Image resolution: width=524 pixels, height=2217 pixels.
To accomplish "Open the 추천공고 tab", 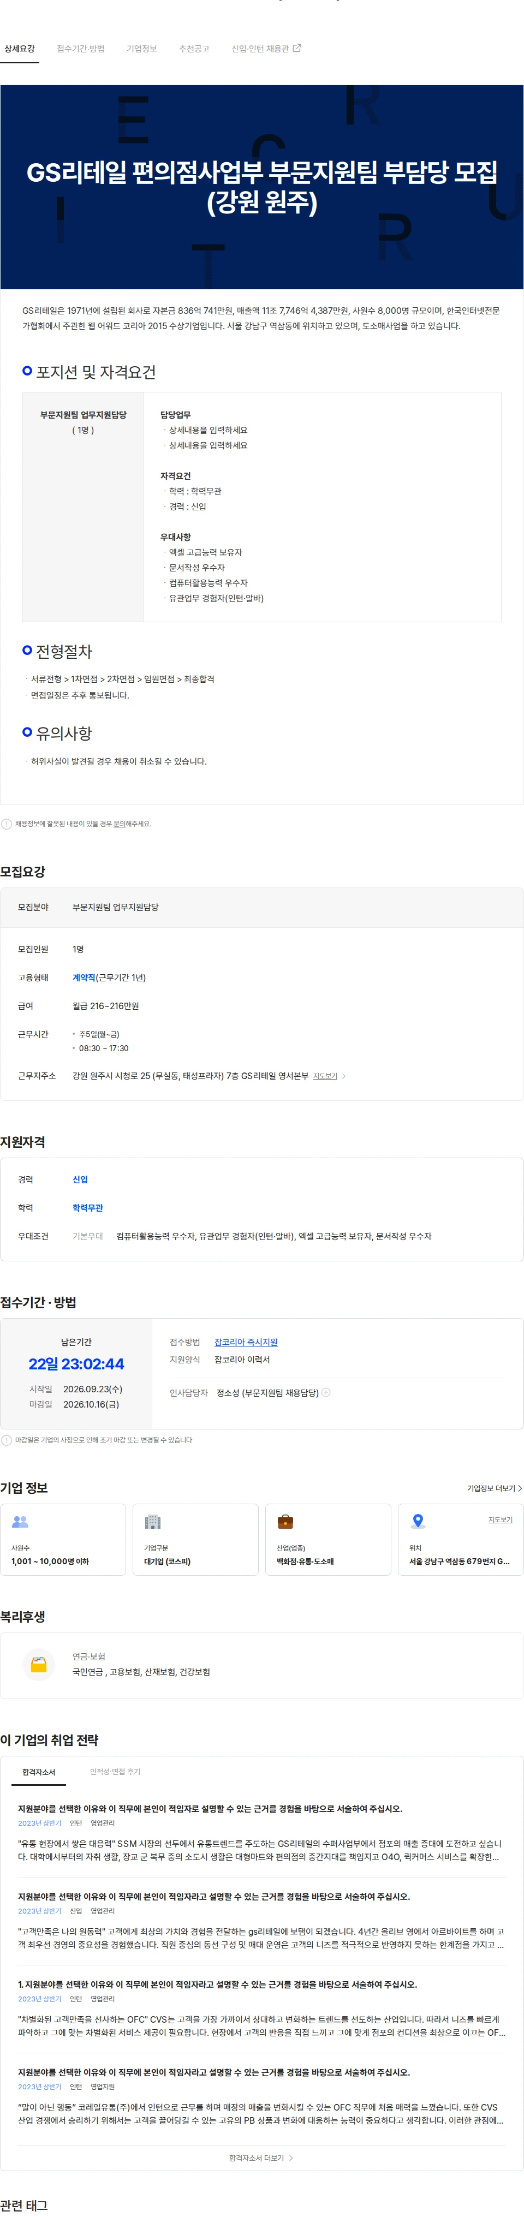I will [194, 49].
